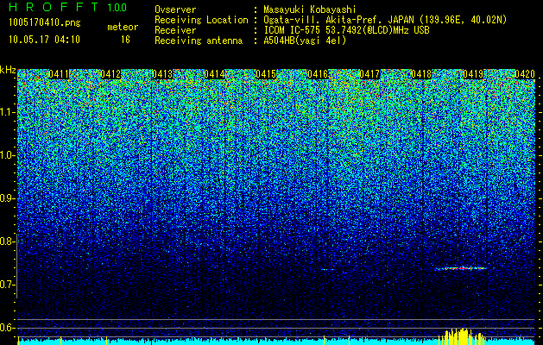This screenshot has height=345, width=543.
Task: Click the 0.7 kHz axis tick label
Action: pos(6,285)
